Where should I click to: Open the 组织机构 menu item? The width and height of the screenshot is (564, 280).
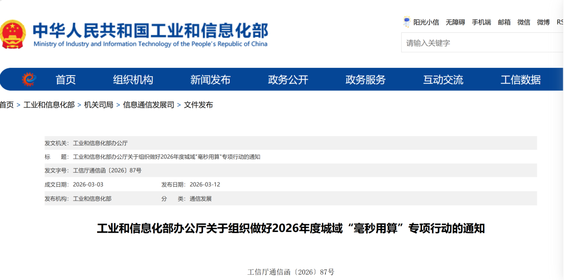[x=133, y=80]
